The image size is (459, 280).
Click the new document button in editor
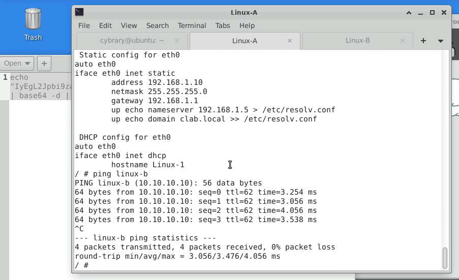click(x=44, y=64)
